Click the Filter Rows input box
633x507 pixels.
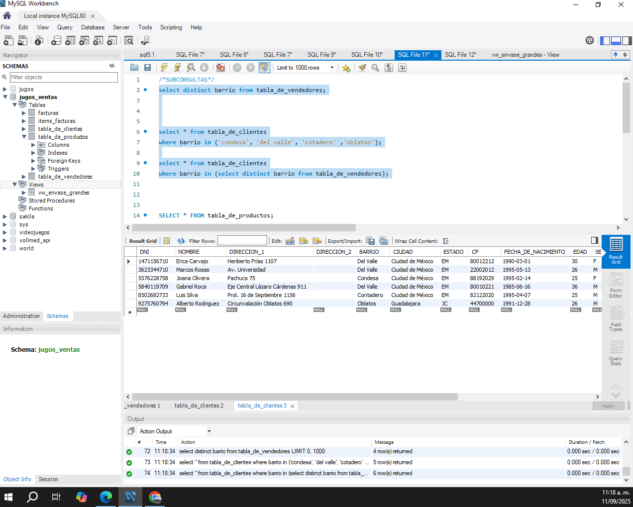pos(242,241)
